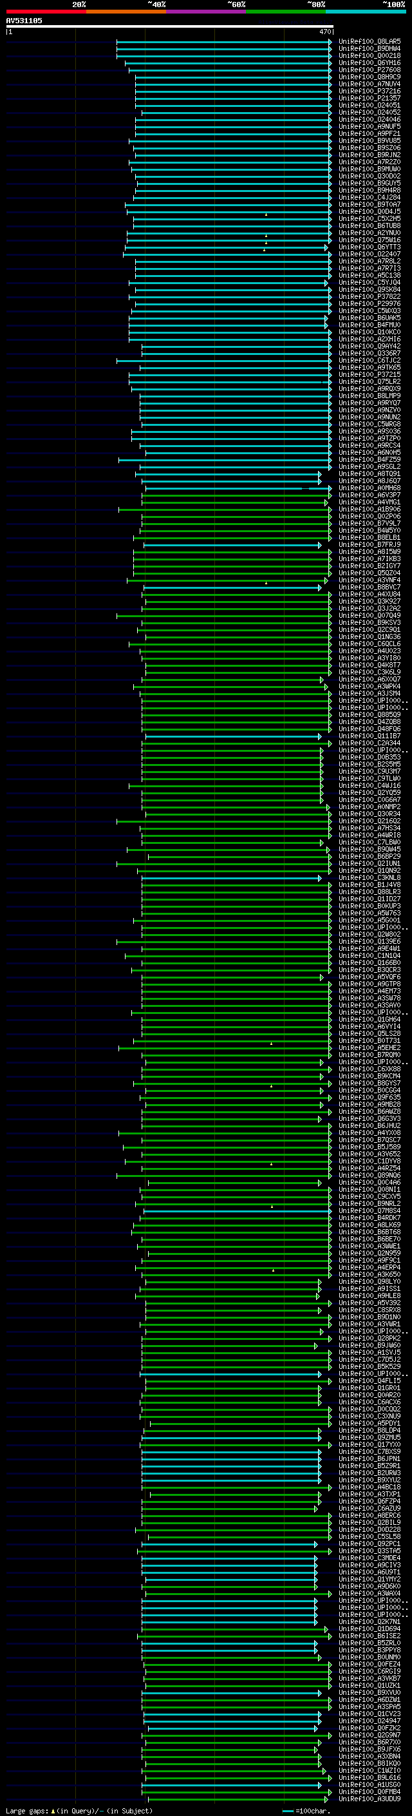The width and height of the screenshot is (412, 1816).
Task: Click hit name UniRef100_C6TJC2
Action: click(369, 360)
